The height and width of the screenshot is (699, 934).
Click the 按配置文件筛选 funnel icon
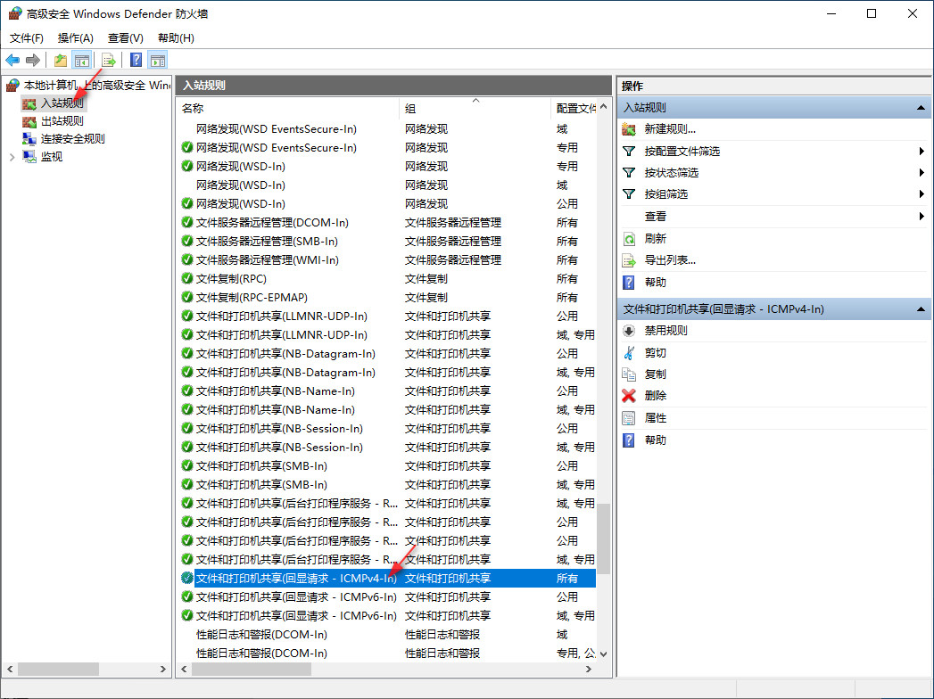click(629, 152)
